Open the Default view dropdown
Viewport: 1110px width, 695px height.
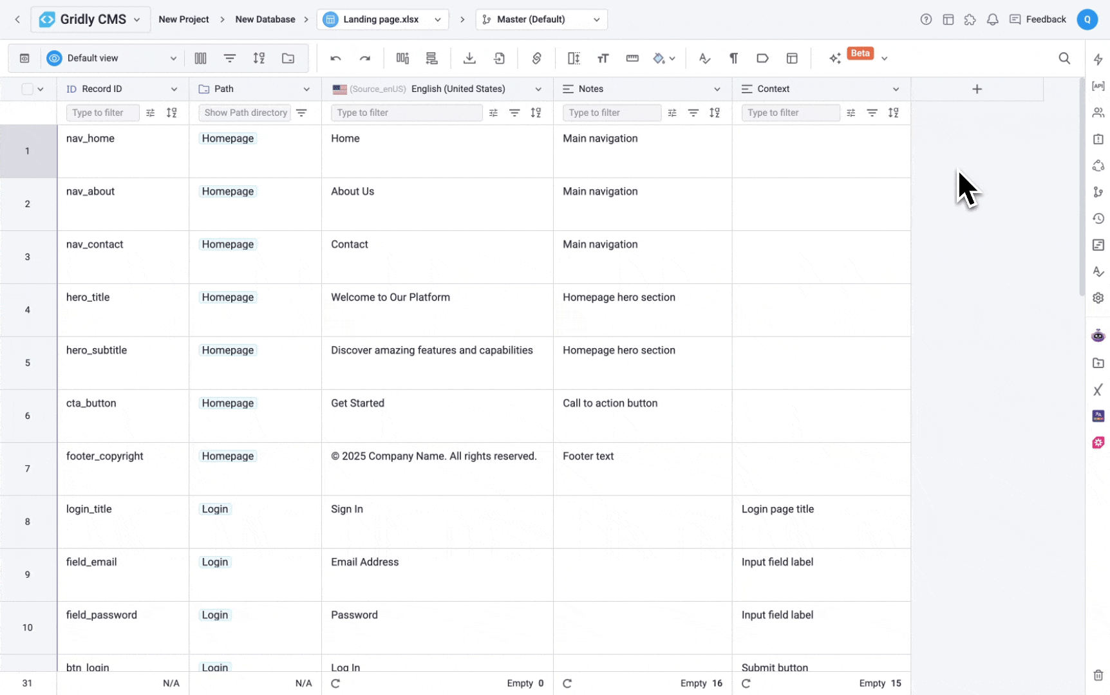[x=112, y=59]
